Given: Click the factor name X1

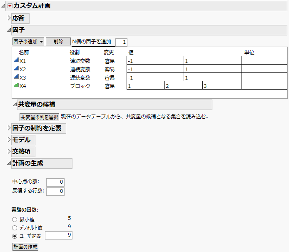Looking at the screenshot, I should tap(22, 61).
